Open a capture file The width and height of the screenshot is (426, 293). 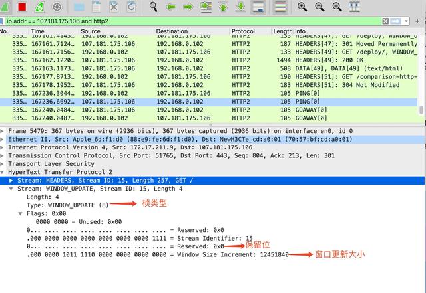point(79,7)
